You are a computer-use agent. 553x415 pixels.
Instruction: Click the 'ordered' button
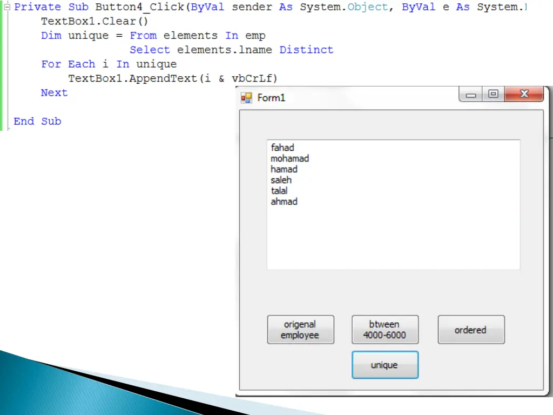tap(471, 330)
